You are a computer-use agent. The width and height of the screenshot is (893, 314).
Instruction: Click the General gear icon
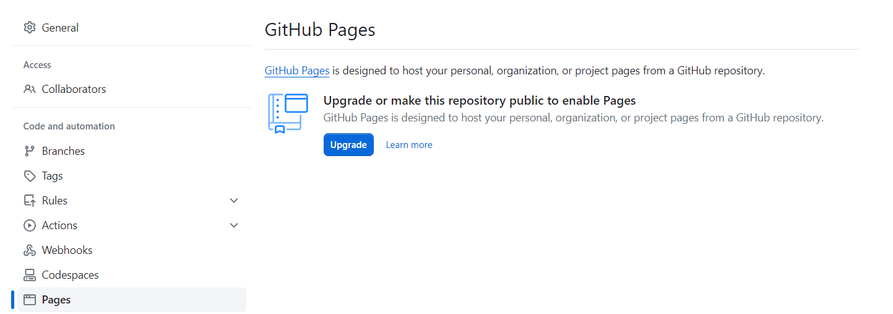pos(29,27)
